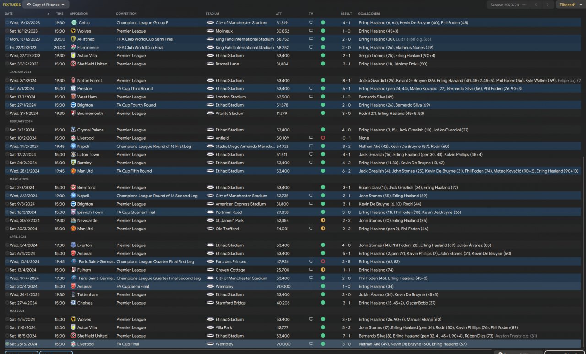
Task: Click the Nottm Forest club badge
Action: (x=73, y=80)
